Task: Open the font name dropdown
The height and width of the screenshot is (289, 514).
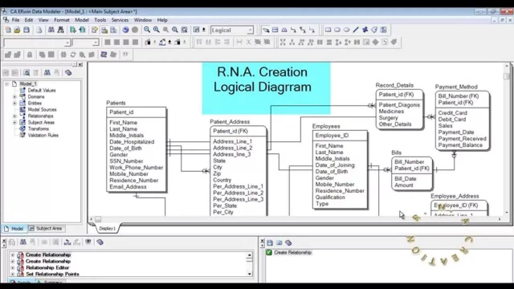Action: coord(67,42)
